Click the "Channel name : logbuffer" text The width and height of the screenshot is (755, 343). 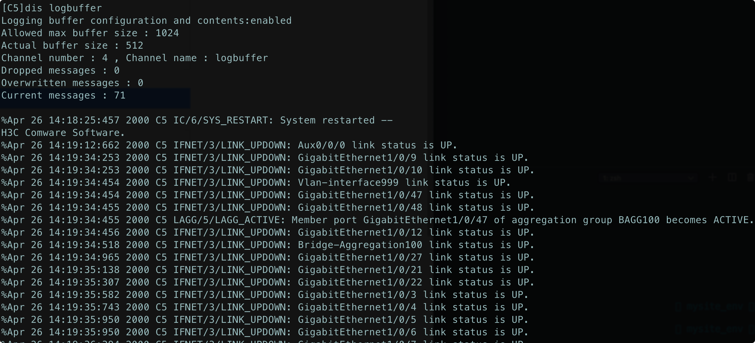(x=197, y=58)
